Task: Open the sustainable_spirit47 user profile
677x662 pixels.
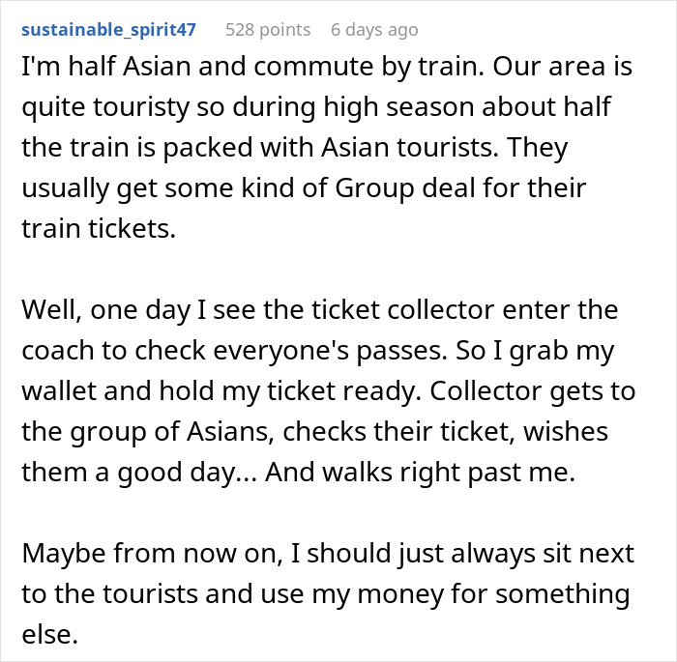Action: 108,30
